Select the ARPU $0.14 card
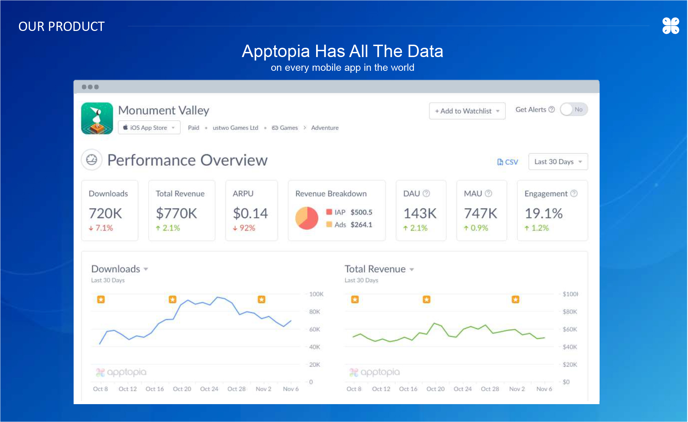 (x=251, y=210)
